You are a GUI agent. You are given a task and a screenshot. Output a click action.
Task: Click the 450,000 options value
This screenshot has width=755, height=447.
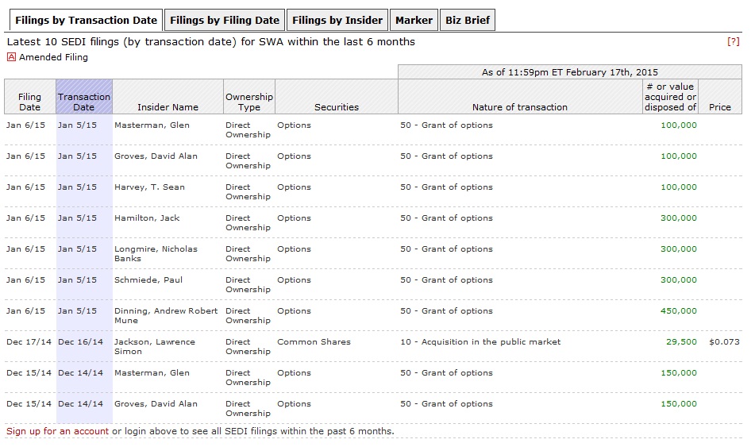coord(679,310)
